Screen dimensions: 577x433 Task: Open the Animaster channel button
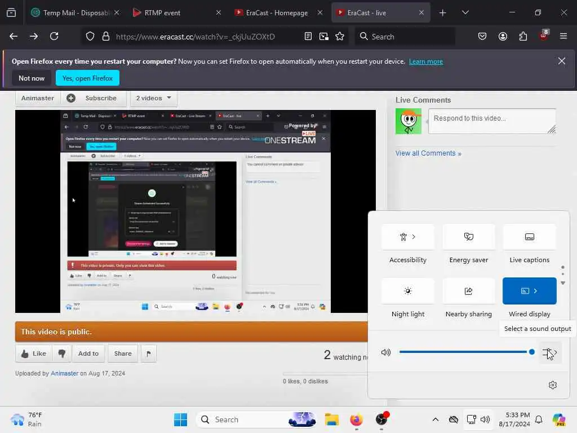point(38,98)
